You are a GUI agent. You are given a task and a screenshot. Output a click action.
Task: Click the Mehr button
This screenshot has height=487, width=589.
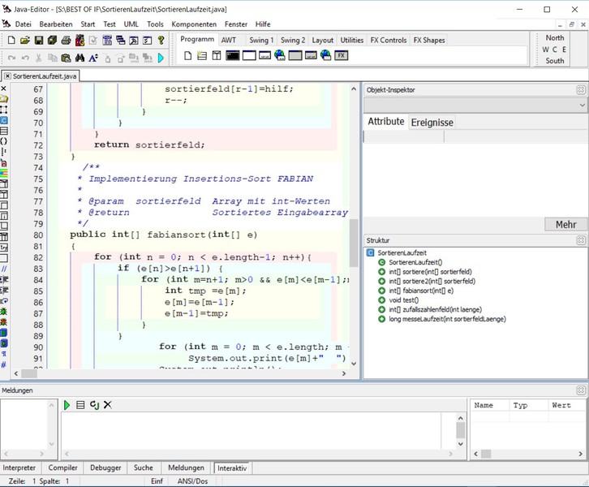pos(565,225)
